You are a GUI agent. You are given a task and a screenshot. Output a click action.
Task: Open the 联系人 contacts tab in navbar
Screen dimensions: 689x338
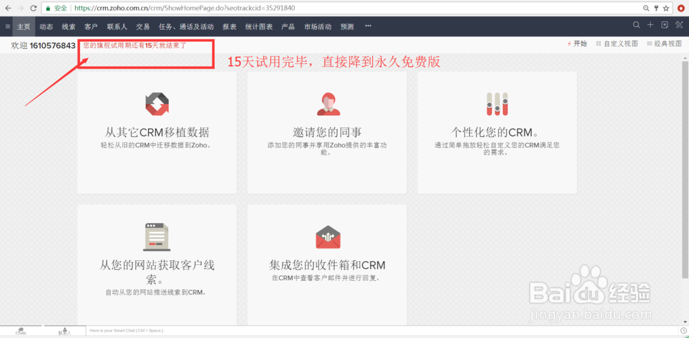coord(117,26)
